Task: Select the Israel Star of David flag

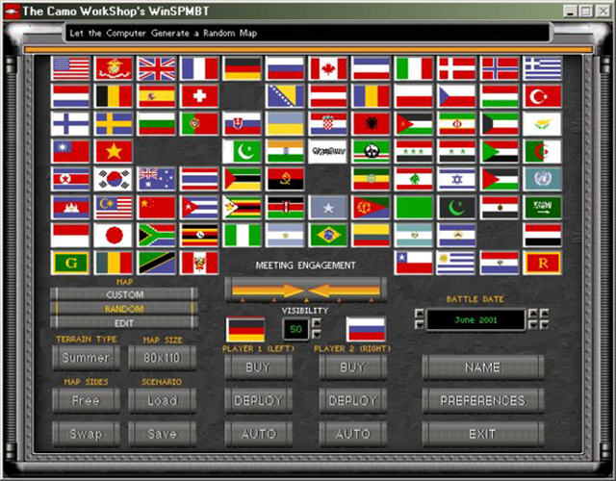Action: coord(456,179)
